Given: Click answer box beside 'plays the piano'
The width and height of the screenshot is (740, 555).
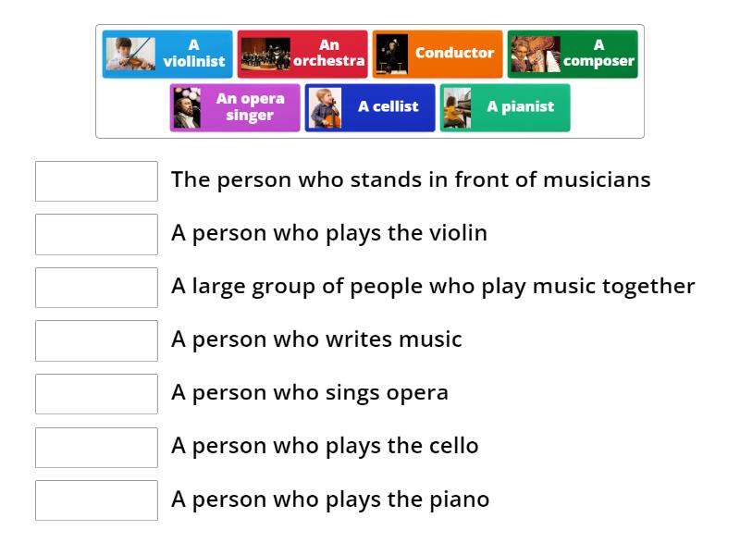Looking at the screenshot, I should point(96,499).
